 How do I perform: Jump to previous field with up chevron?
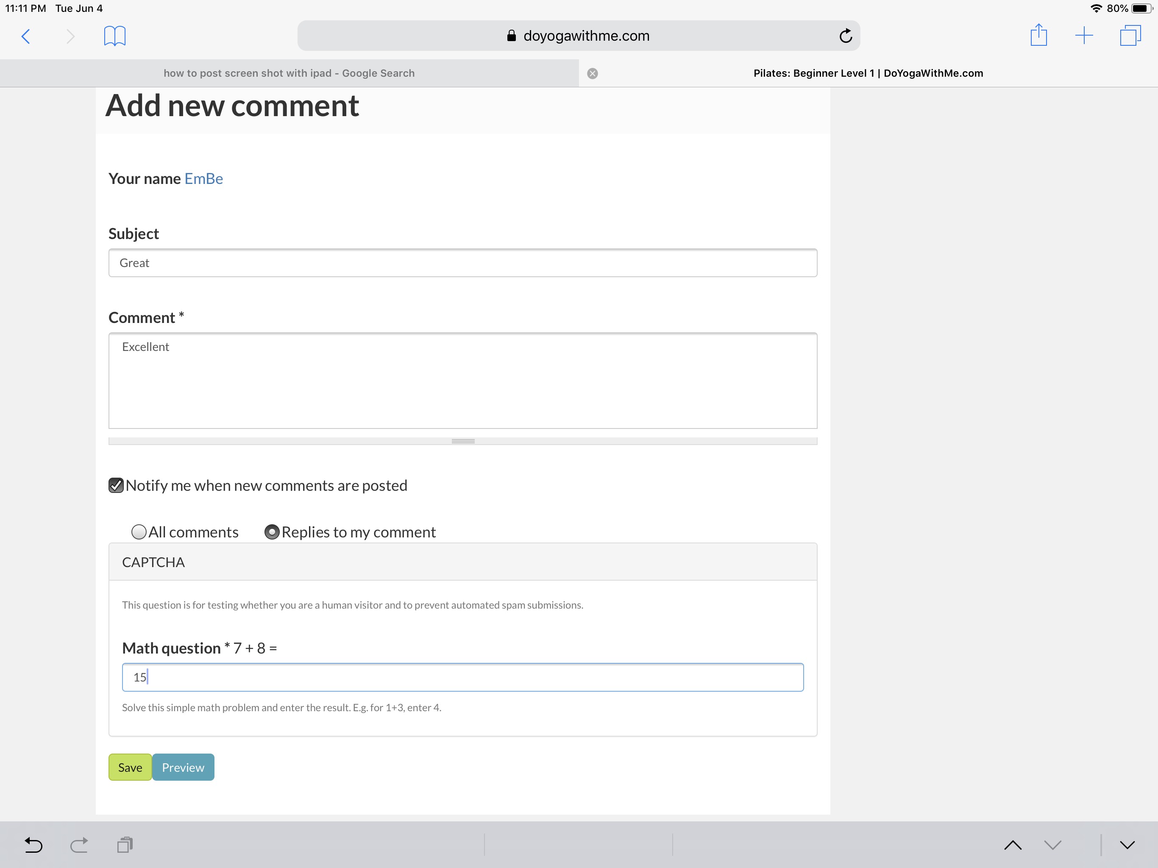pyautogui.click(x=1013, y=844)
